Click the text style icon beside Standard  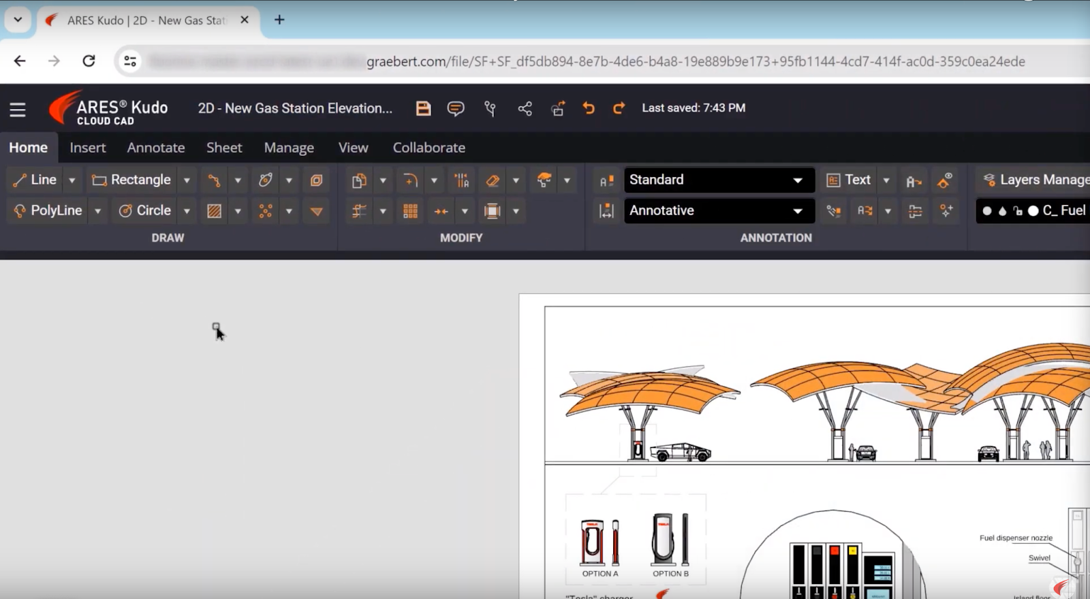606,180
